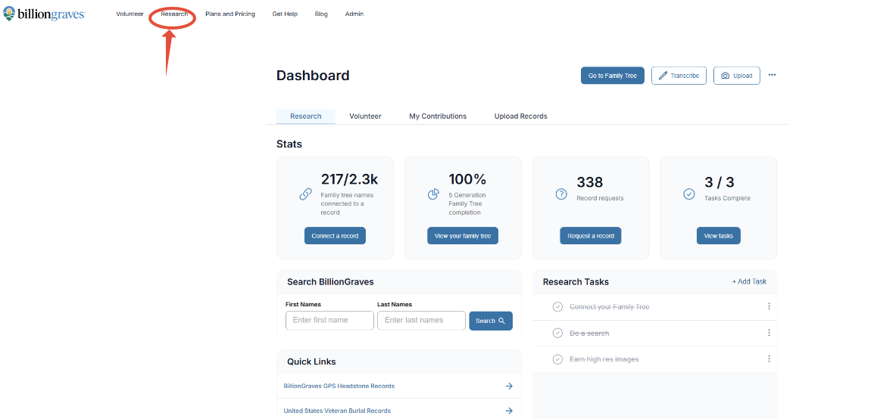The width and height of the screenshot is (874, 419).
Task: Switch to My Contributions tab
Action: [x=438, y=116]
